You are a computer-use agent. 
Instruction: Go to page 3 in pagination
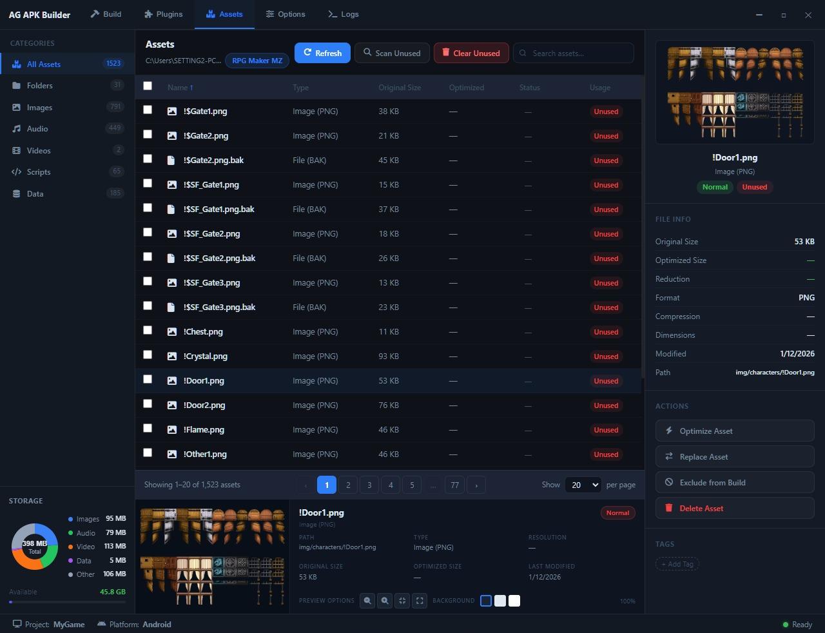[x=369, y=485]
